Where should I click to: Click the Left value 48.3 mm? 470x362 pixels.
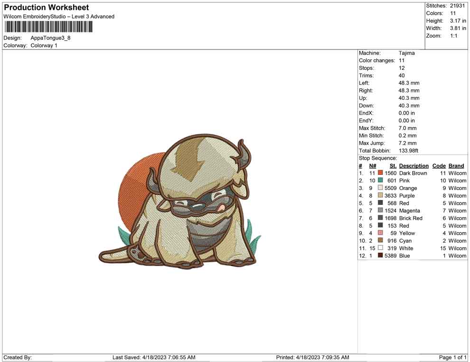pyautogui.click(x=409, y=83)
